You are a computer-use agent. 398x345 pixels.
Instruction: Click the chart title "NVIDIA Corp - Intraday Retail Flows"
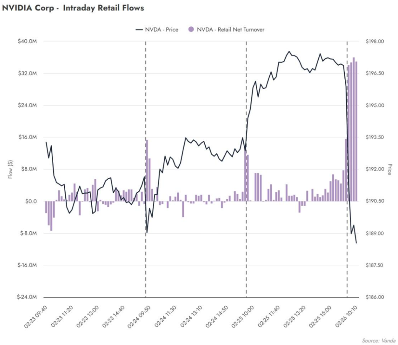coord(73,8)
